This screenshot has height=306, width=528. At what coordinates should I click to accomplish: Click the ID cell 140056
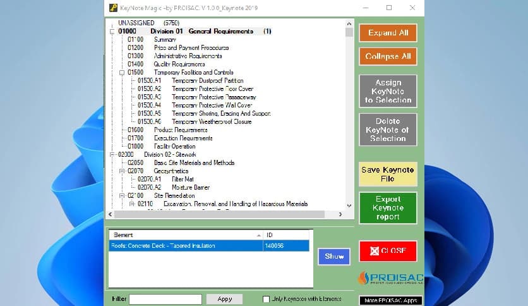pos(286,246)
